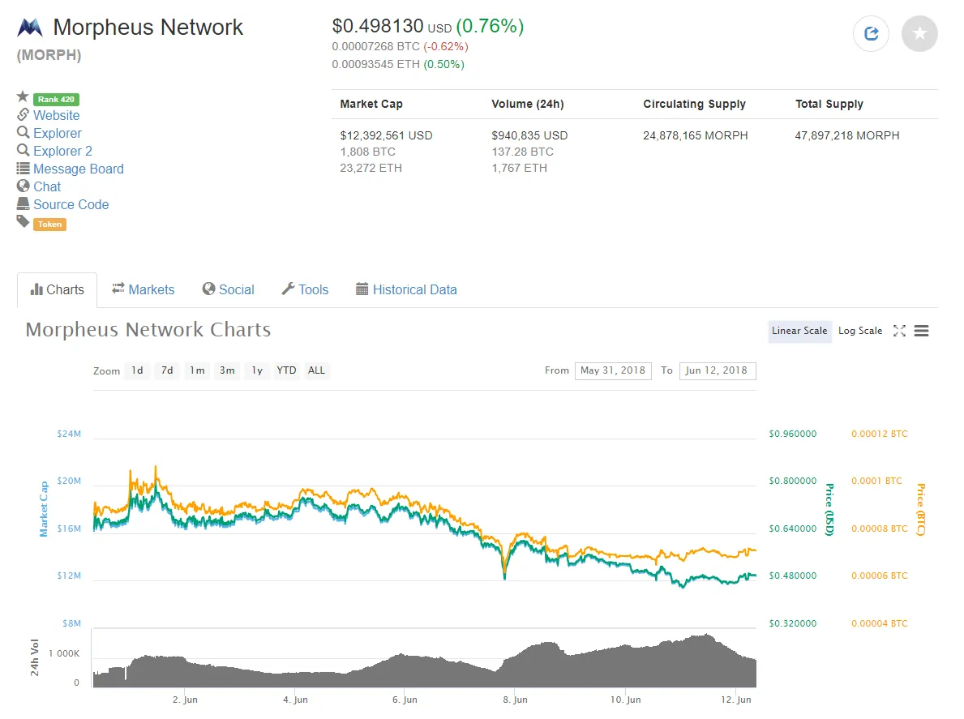The image size is (964, 719).
Task: Switch to the Historical Data tab
Action: click(x=406, y=289)
